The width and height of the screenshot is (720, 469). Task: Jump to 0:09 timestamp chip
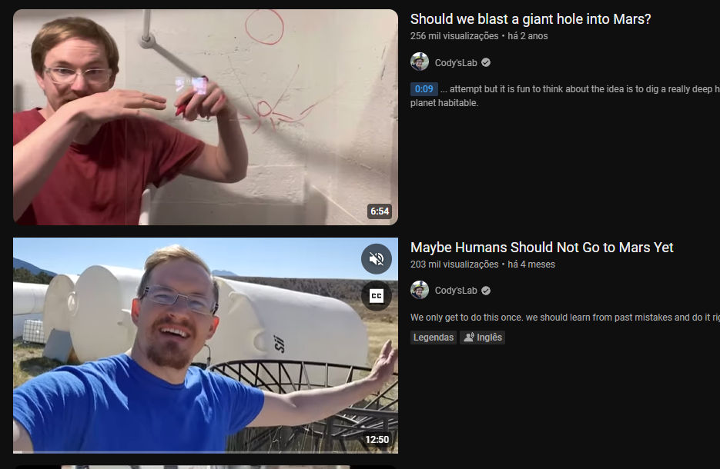tap(424, 89)
